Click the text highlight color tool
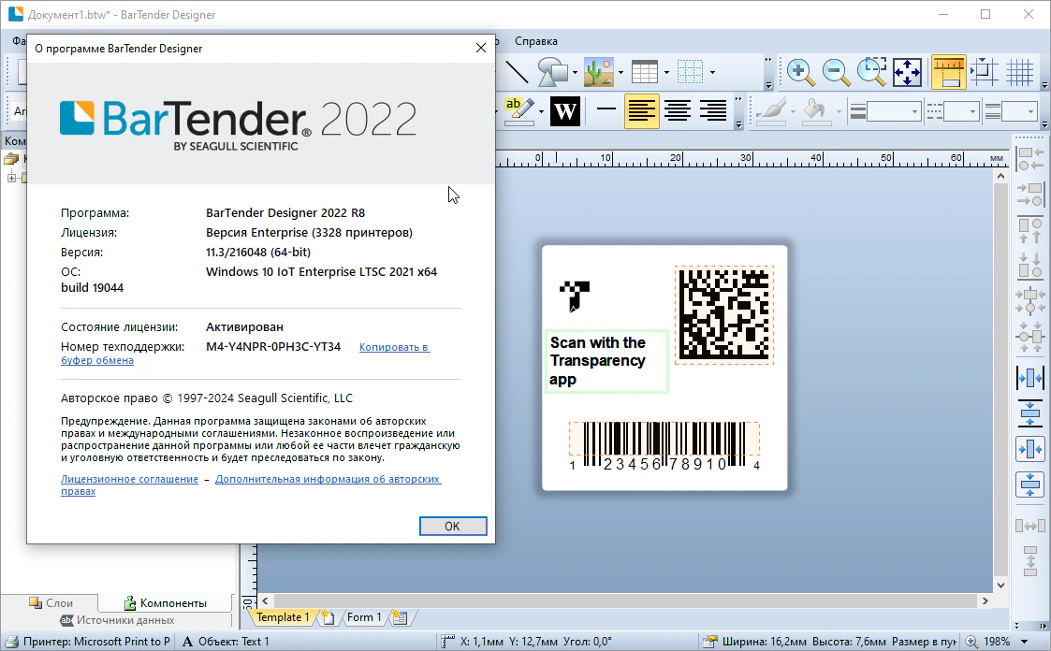 click(x=518, y=111)
